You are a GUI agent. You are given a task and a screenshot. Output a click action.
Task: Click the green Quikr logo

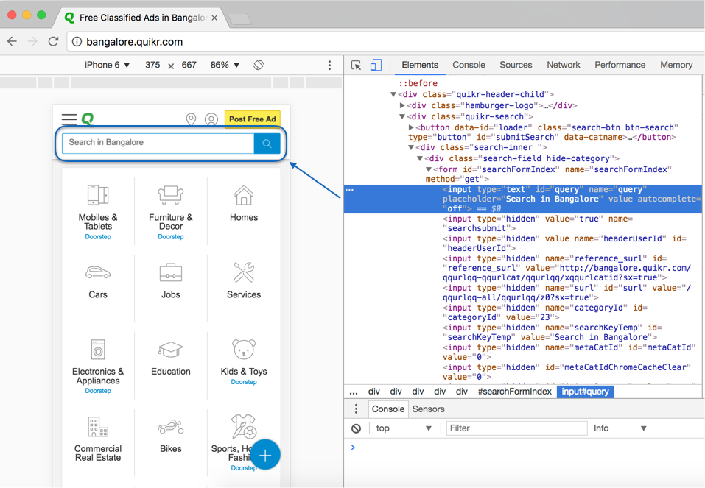click(88, 119)
